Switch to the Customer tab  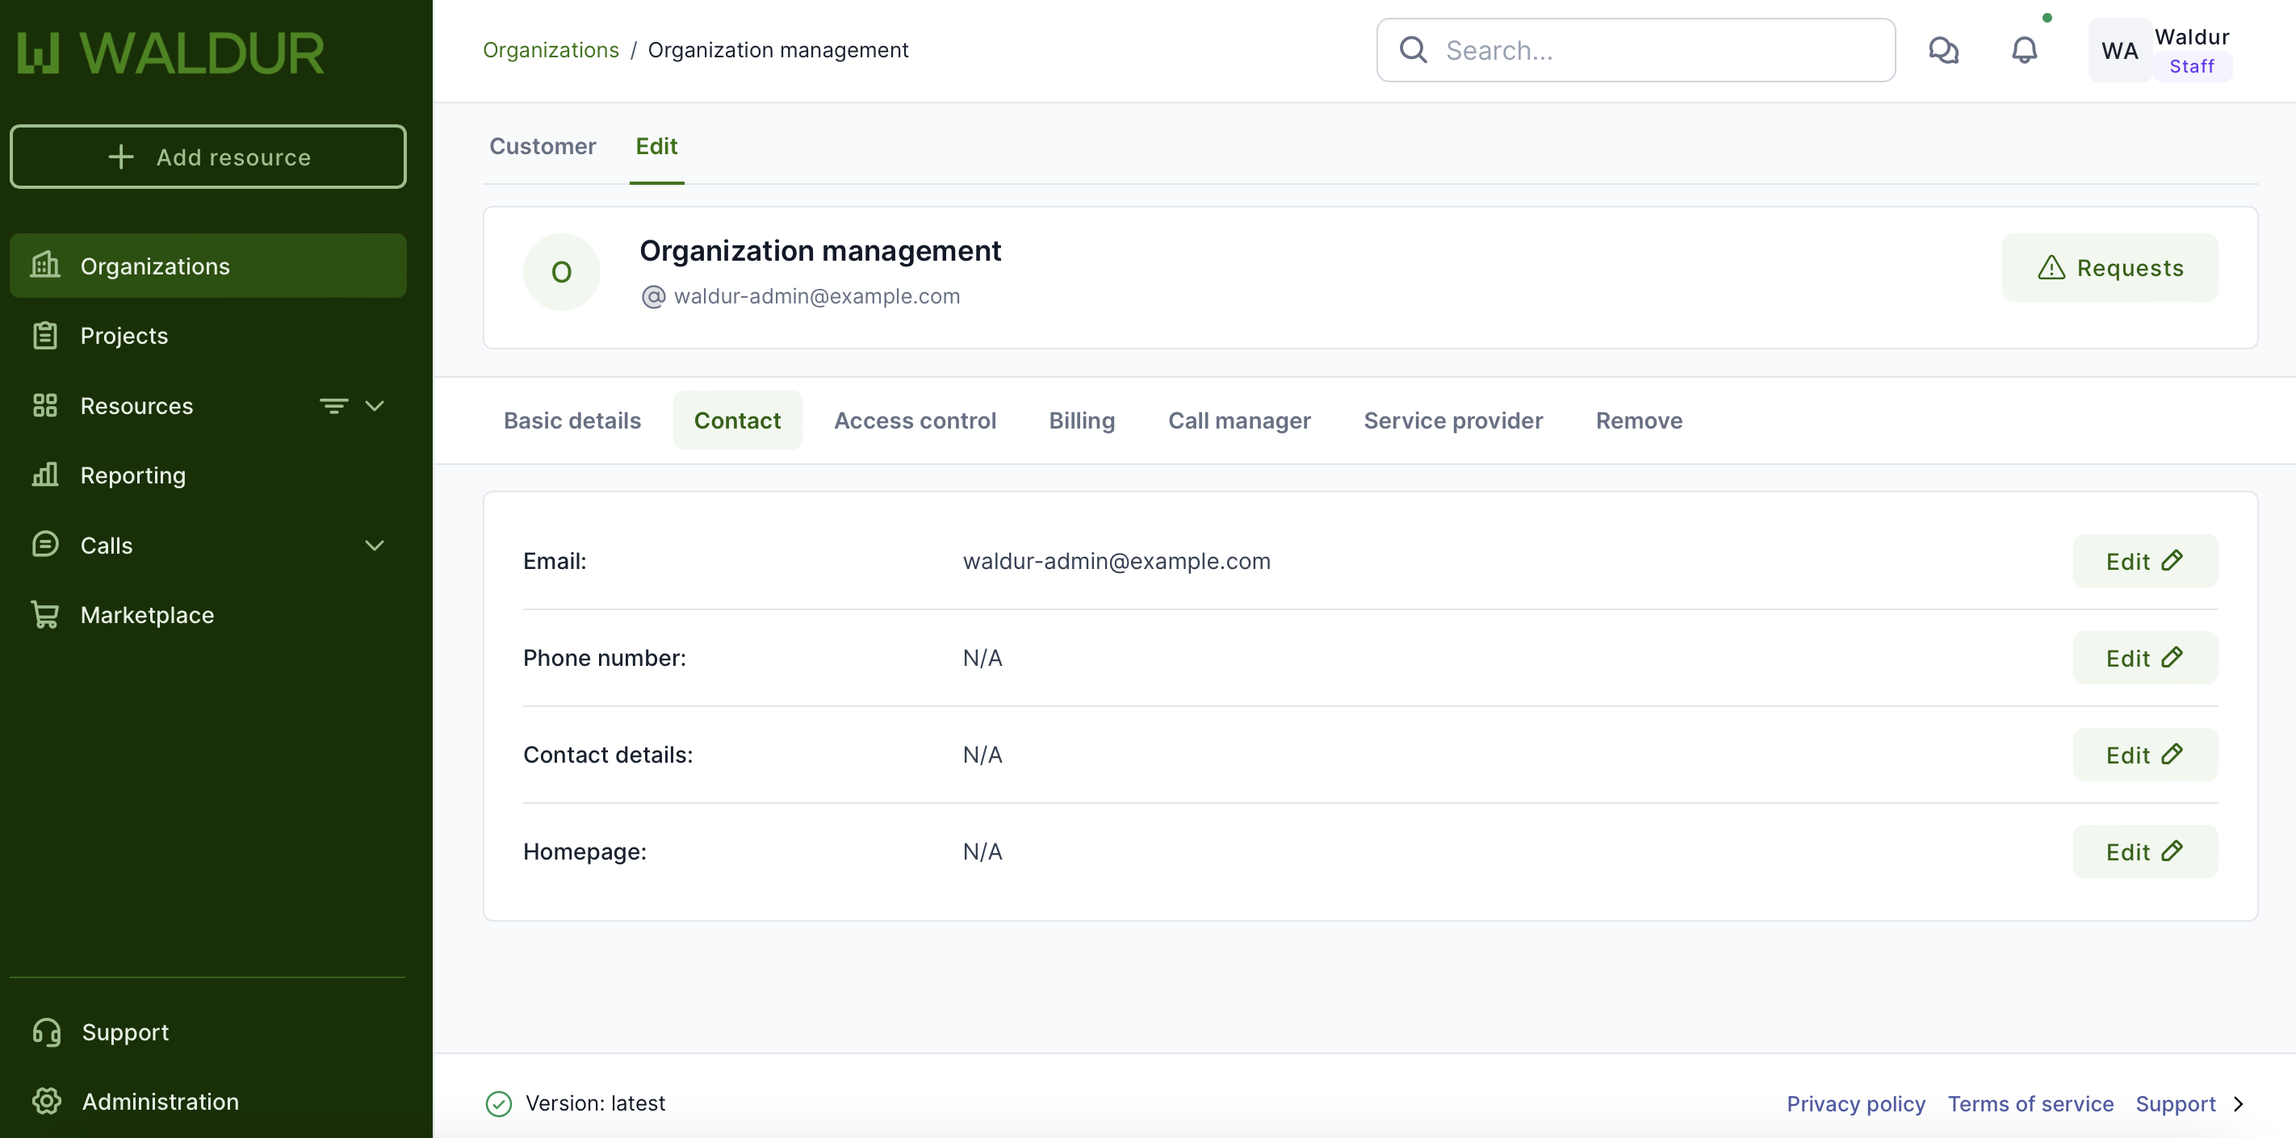pos(542,145)
